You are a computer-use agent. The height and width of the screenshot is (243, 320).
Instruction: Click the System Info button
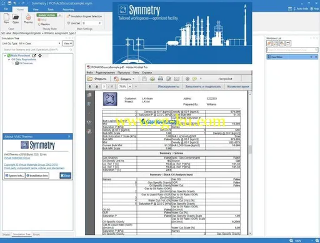coord(14,176)
